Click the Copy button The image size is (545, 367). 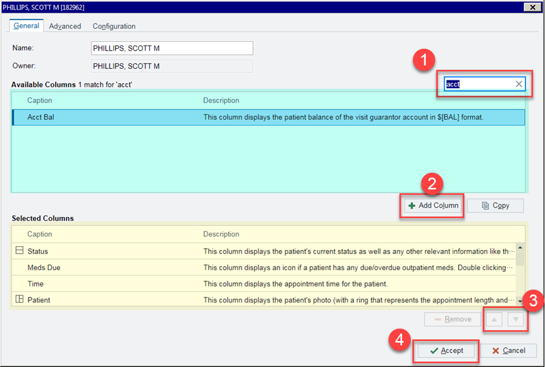(495, 206)
